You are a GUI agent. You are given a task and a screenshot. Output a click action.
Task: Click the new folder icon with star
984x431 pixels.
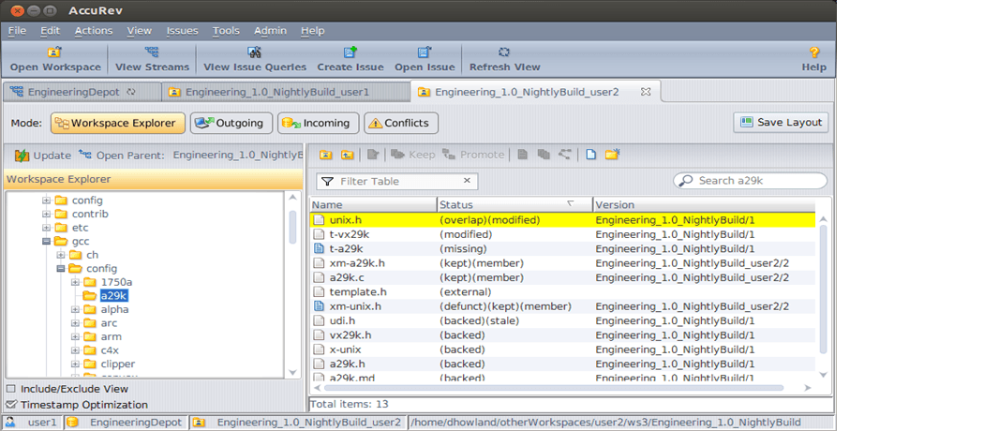coord(613,155)
